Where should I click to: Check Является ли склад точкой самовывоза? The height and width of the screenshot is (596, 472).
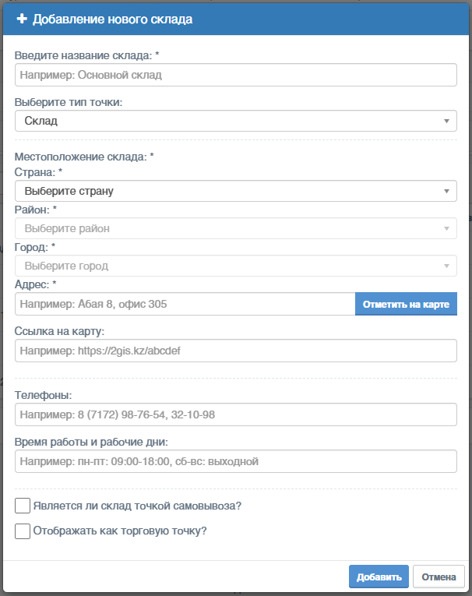[23, 506]
